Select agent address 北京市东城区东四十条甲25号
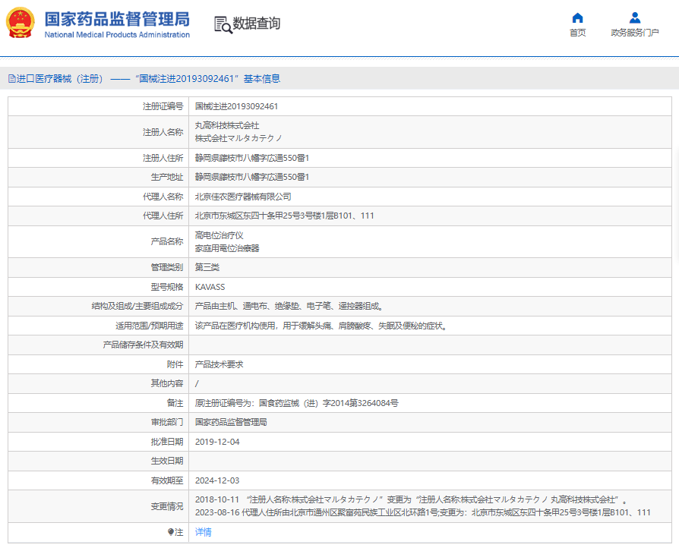Image resolution: width=679 pixels, height=548 pixels. [x=284, y=216]
